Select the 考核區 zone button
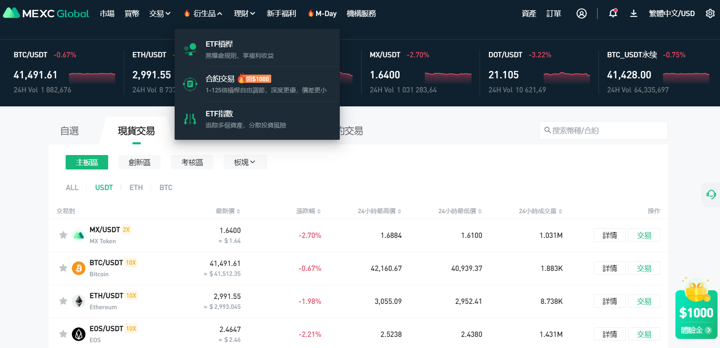Screen dimensions: 720x348 point(192,162)
